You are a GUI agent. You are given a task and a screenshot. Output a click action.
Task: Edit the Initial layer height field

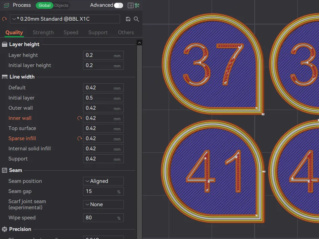[x=103, y=65]
